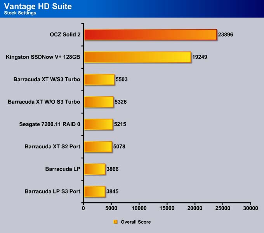
Task: Click the 'Overall Score' legend text
Action: point(136,222)
